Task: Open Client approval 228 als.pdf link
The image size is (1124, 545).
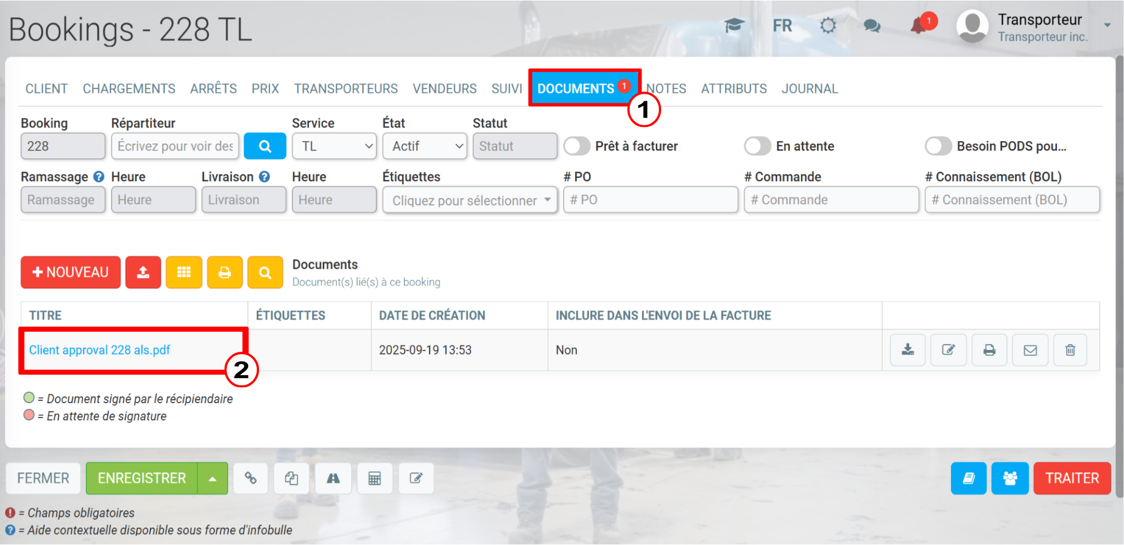Action: pyautogui.click(x=100, y=350)
